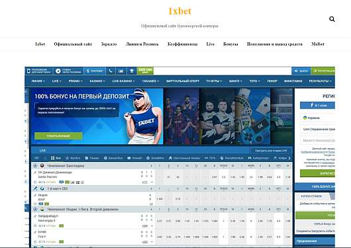Click the promo code input field
The width and height of the screenshot is (351, 248).
(317, 140)
